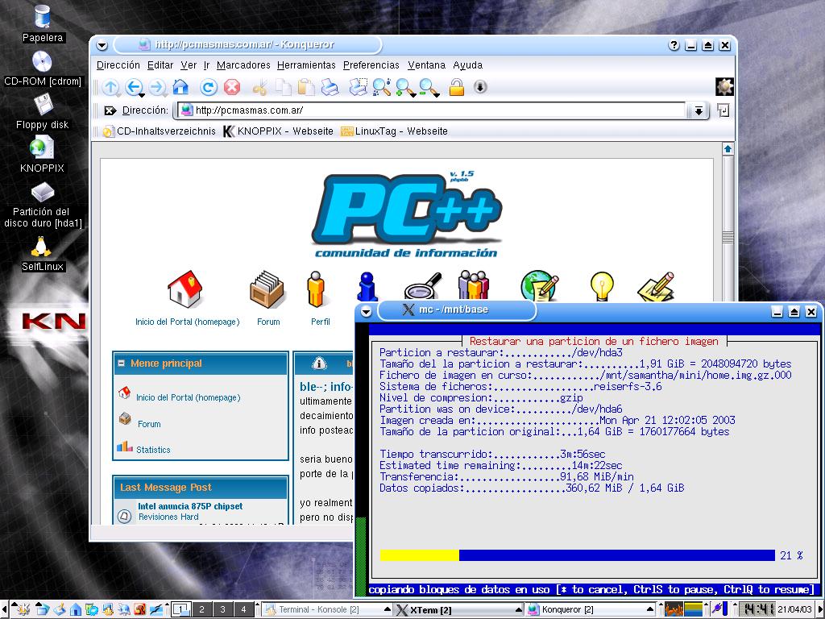Click the KDE gear animation icon
Screen dimensions: 825x619
tap(724, 87)
